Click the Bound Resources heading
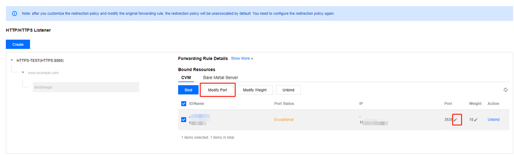 197,70
